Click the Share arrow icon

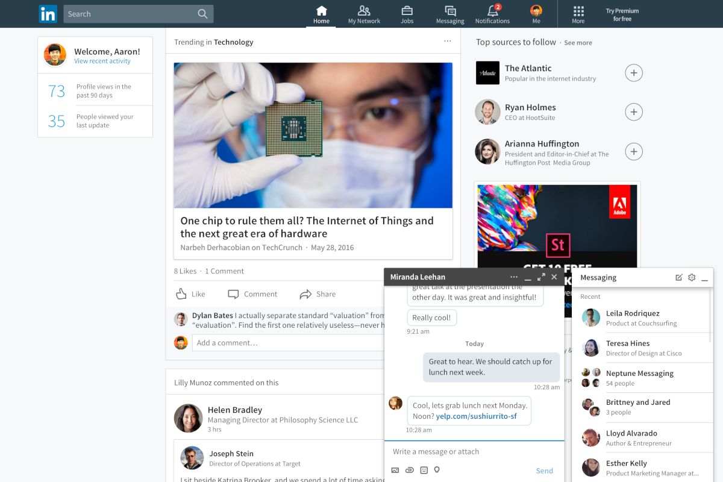(x=305, y=294)
